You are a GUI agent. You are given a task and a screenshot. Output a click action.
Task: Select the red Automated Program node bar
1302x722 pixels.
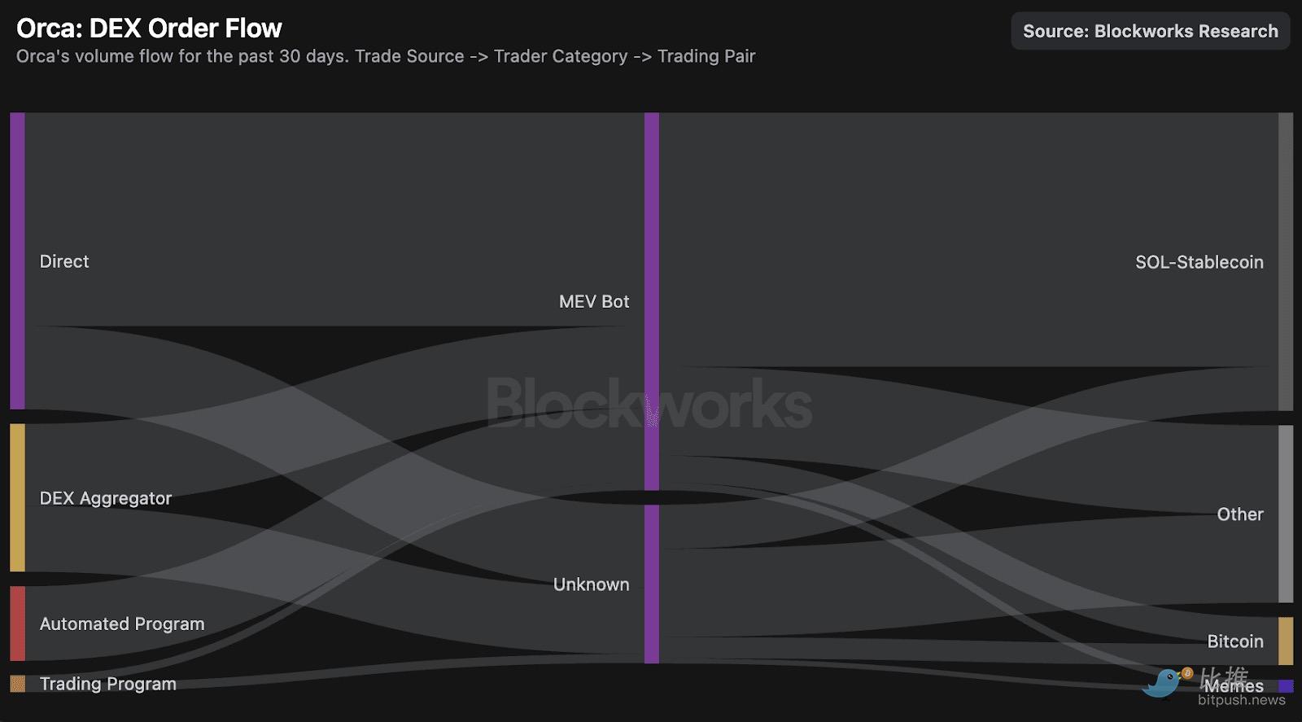click(x=17, y=624)
